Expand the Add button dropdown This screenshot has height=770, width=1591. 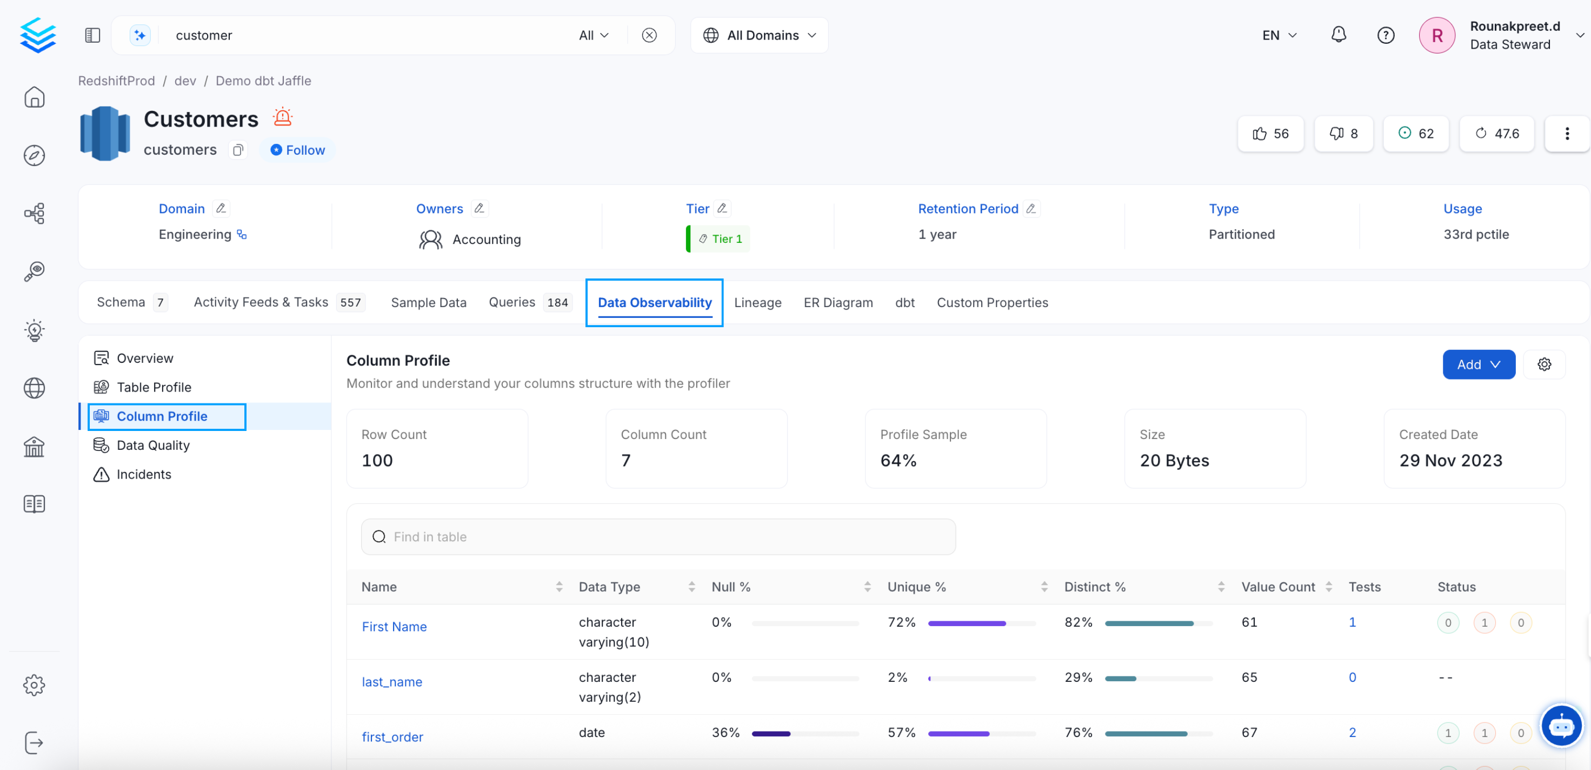pyautogui.click(x=1478, y=364)
